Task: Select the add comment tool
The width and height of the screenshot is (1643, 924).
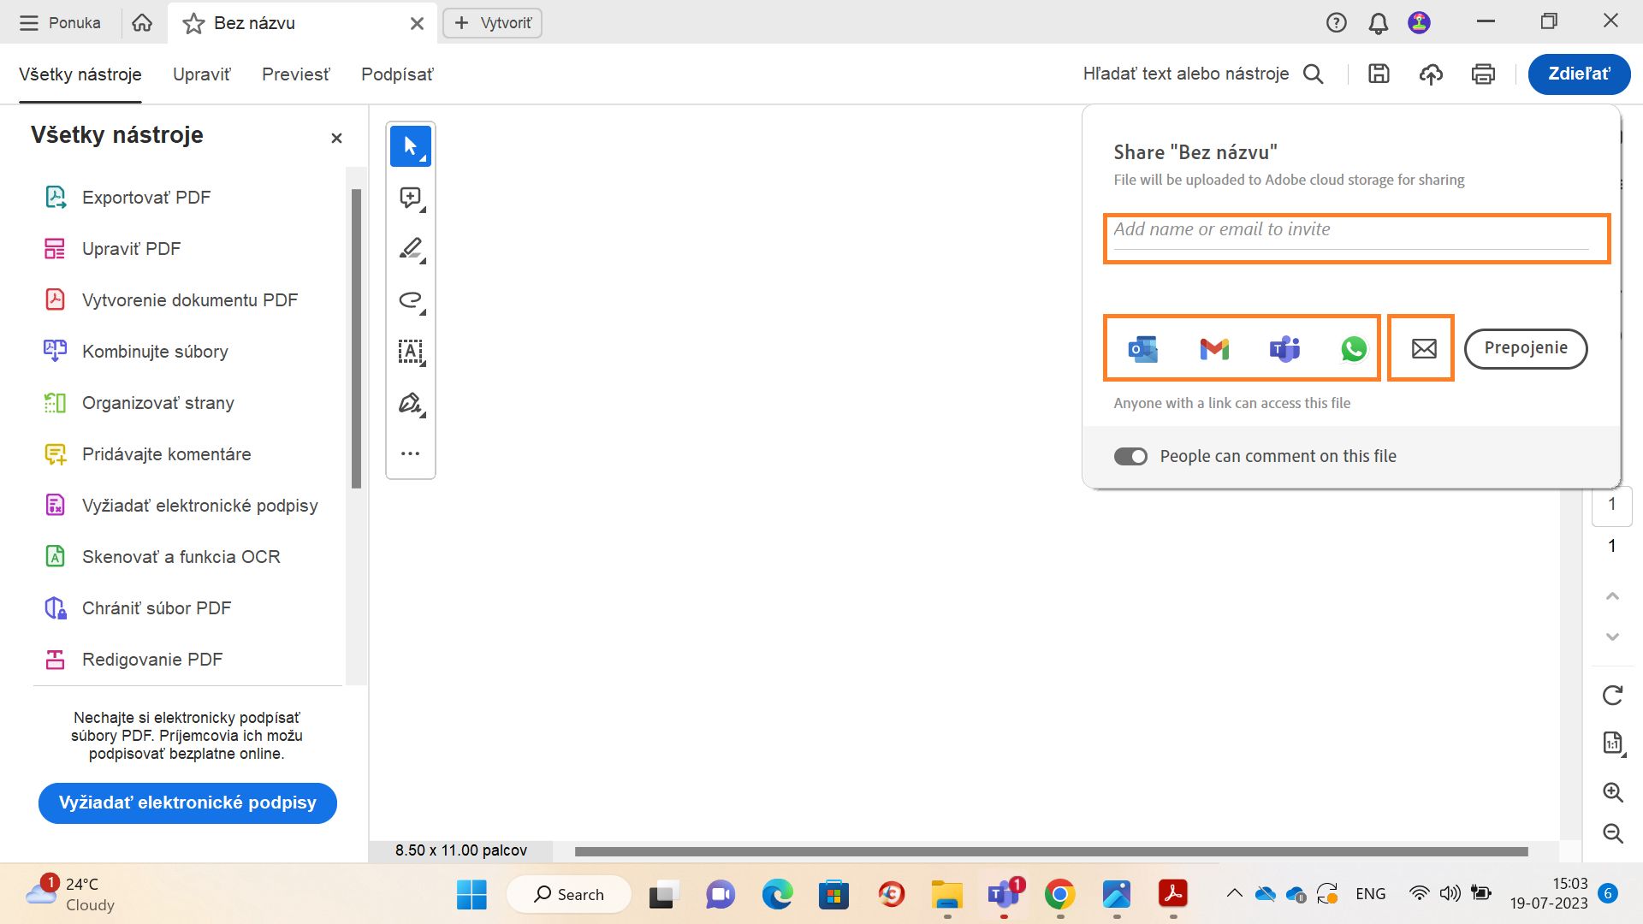Action: 411,198
